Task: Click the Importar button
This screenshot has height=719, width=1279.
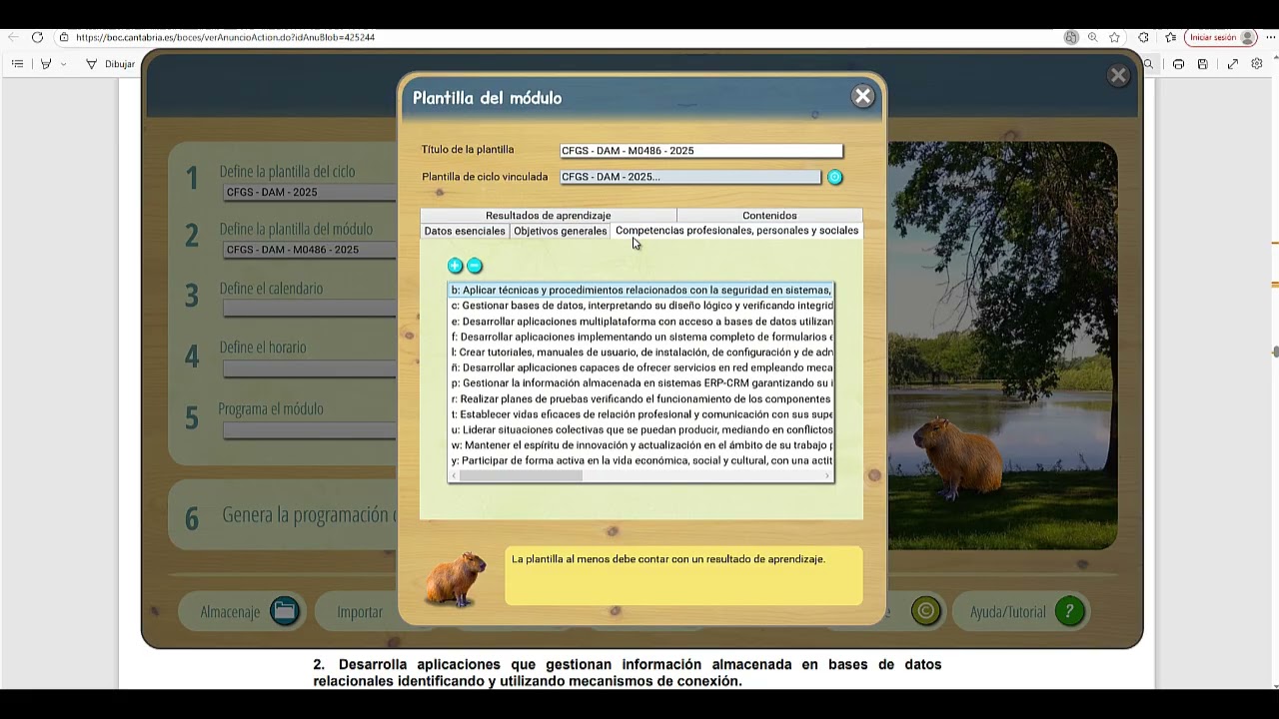Action: click(x=360, y=612)
